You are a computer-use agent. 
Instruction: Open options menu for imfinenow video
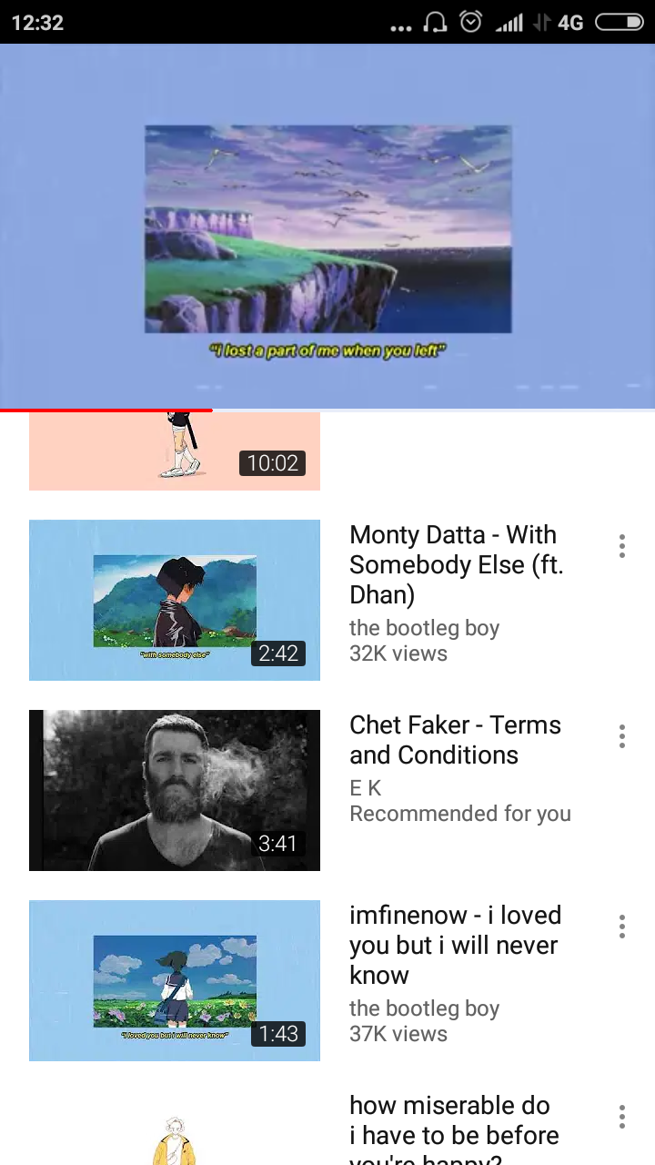pos(622,927)
